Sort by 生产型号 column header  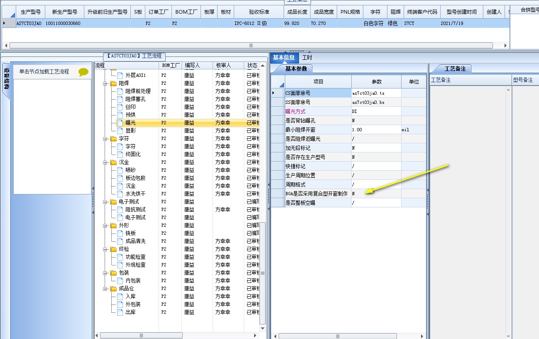pyautogui.click(x=31, y=12)
